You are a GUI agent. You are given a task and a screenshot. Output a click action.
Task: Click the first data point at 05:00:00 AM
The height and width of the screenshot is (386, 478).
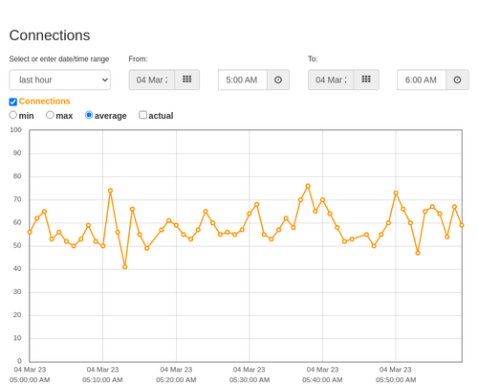point(30,232)
